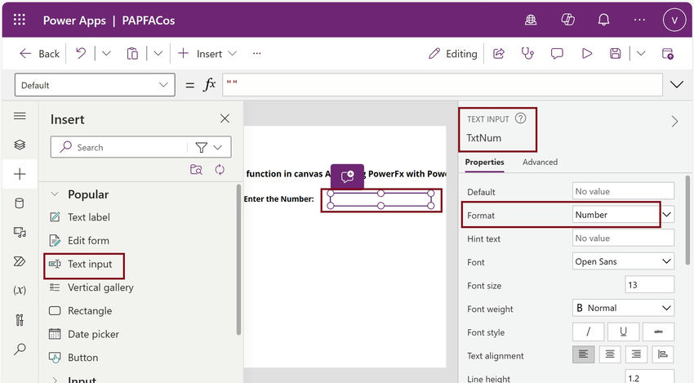Open Tree view layers icon
Screen dimensions: 694x383
tap(20, 145)
